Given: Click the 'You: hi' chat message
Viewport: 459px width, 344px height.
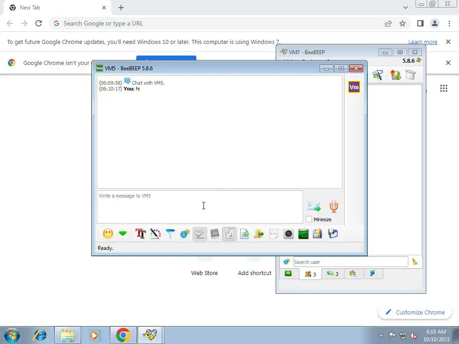Looking at the screenshot, I should point(131,89).
